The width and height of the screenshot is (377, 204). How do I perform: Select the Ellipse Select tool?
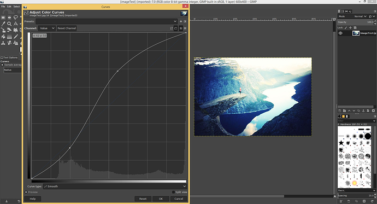9,18
